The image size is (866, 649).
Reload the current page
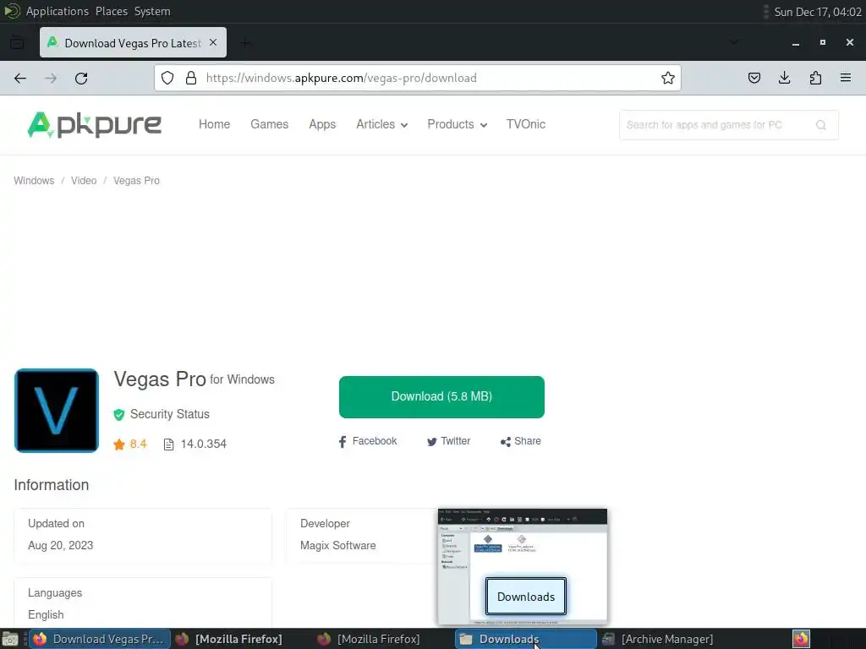click(81, 79)
